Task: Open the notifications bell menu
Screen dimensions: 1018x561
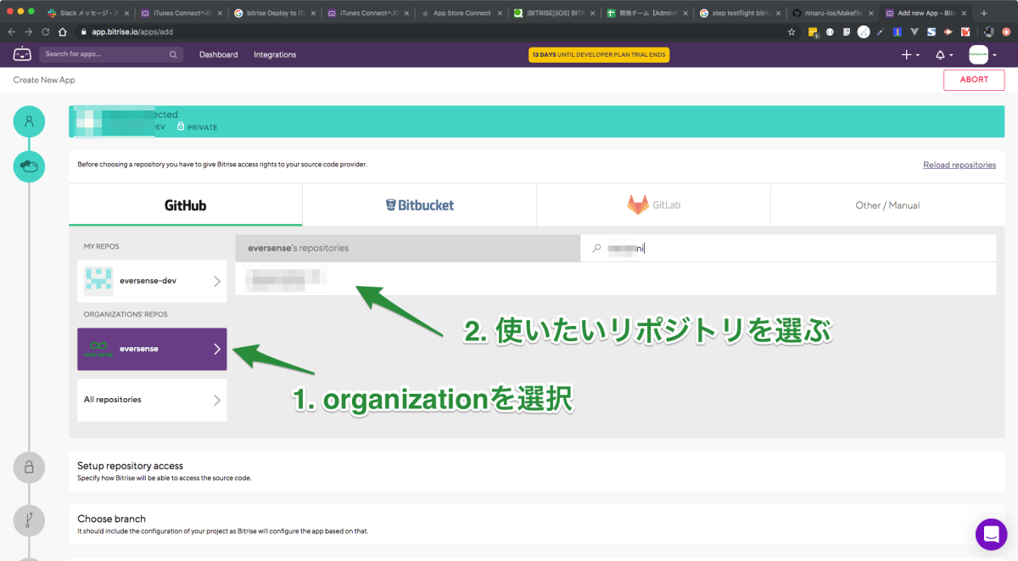Action: tap(943, 54)
